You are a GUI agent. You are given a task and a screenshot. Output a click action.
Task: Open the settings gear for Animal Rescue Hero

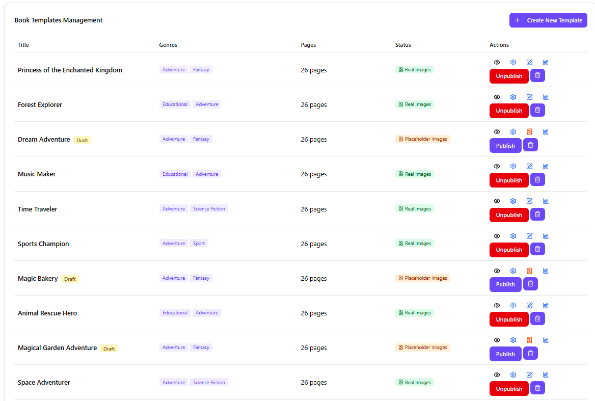tap(513, 306)
